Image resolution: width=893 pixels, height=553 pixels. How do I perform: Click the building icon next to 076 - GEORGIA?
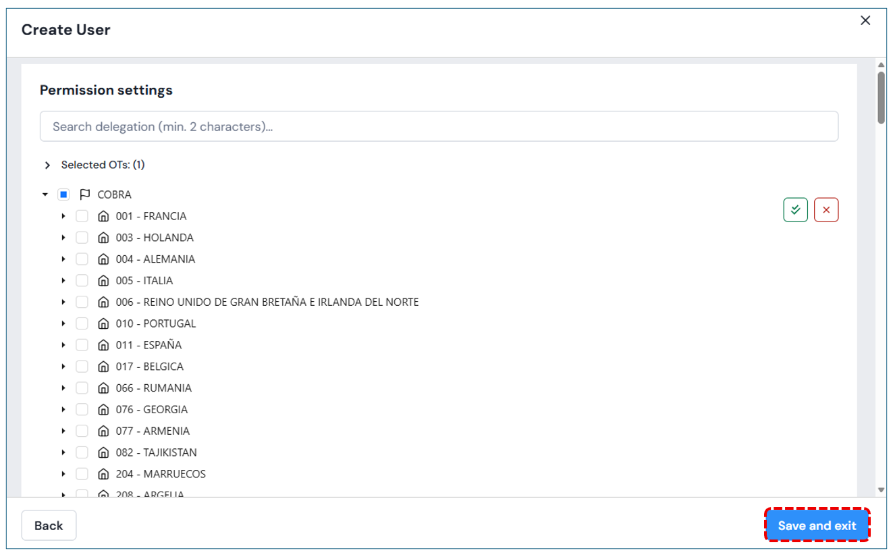[103, 409]
